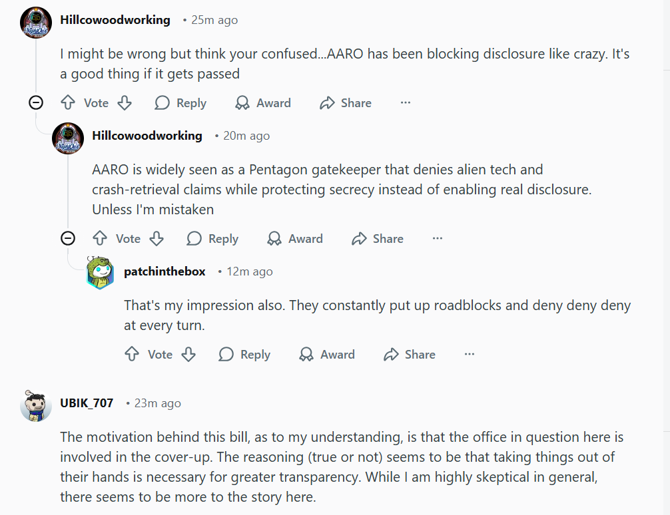Upvote patchinthebox's roadblocks comment

pyautogui.click(x=132, y=355)
